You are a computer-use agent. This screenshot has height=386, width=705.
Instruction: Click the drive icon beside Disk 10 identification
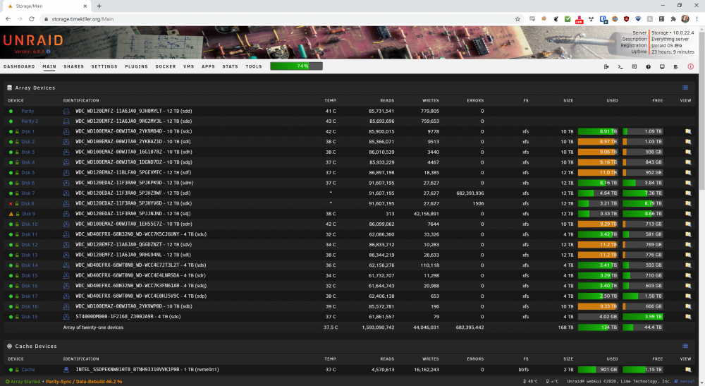coord(66,224)
